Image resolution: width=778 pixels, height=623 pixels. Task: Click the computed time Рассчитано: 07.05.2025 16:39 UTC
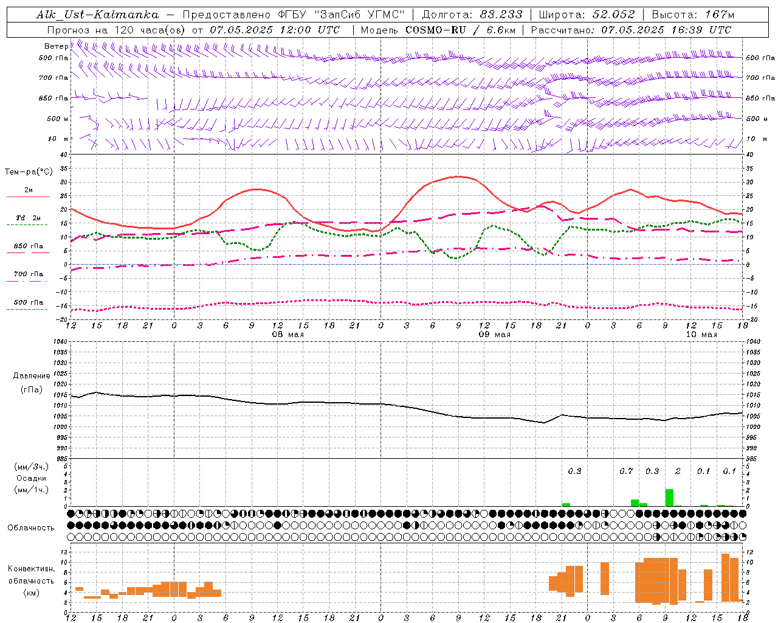pyautogui.click(x=631, y=30)
